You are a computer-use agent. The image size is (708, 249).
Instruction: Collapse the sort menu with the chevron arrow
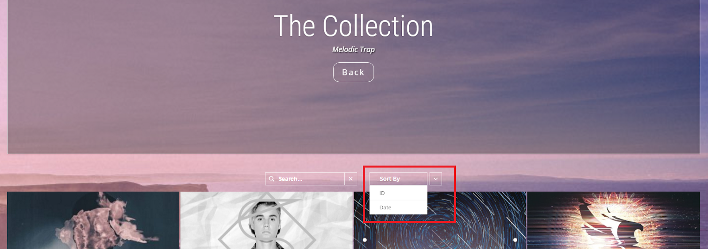[435, 179]
